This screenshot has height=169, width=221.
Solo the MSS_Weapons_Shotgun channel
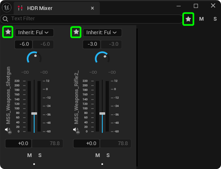coord(40,155)
